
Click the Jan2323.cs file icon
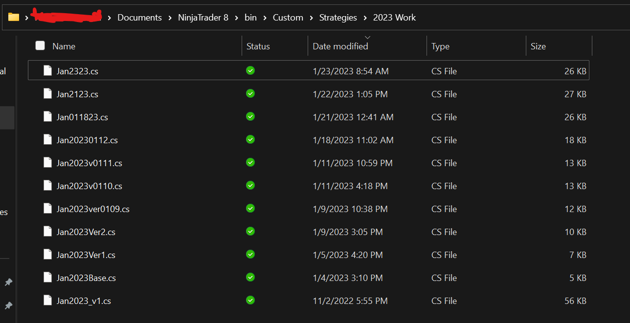point(47,71)
